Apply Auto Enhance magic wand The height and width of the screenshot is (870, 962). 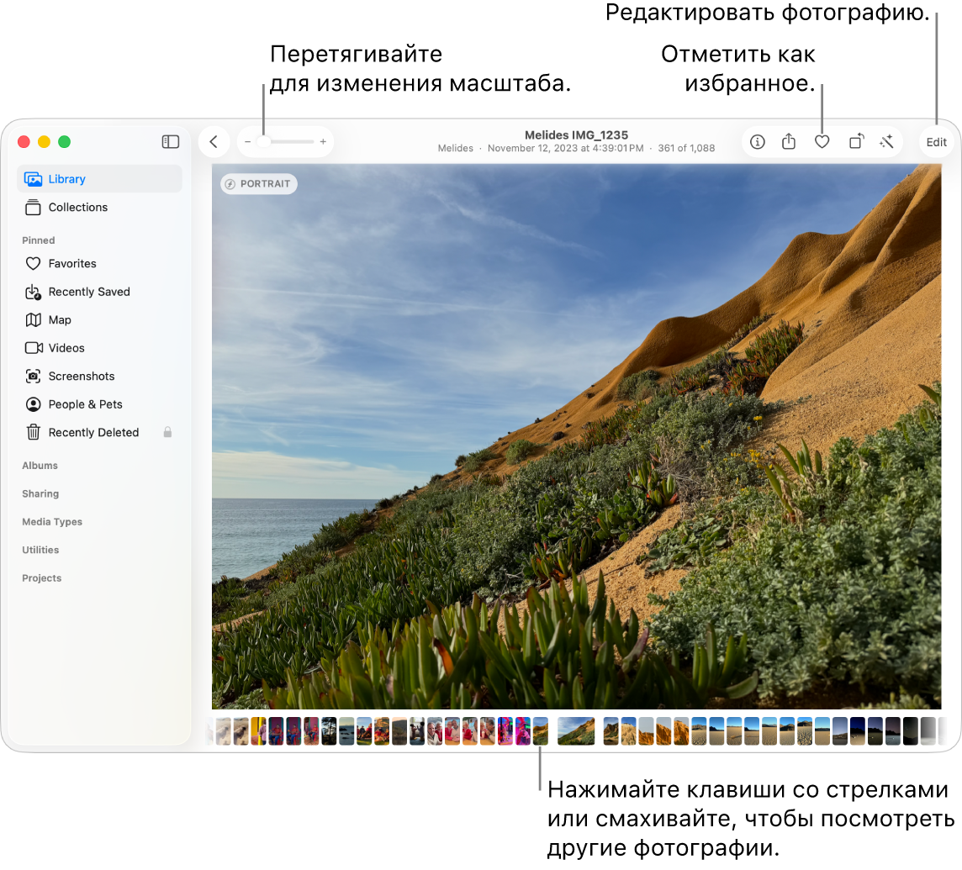pyautogui.click(x=886, y=142)
